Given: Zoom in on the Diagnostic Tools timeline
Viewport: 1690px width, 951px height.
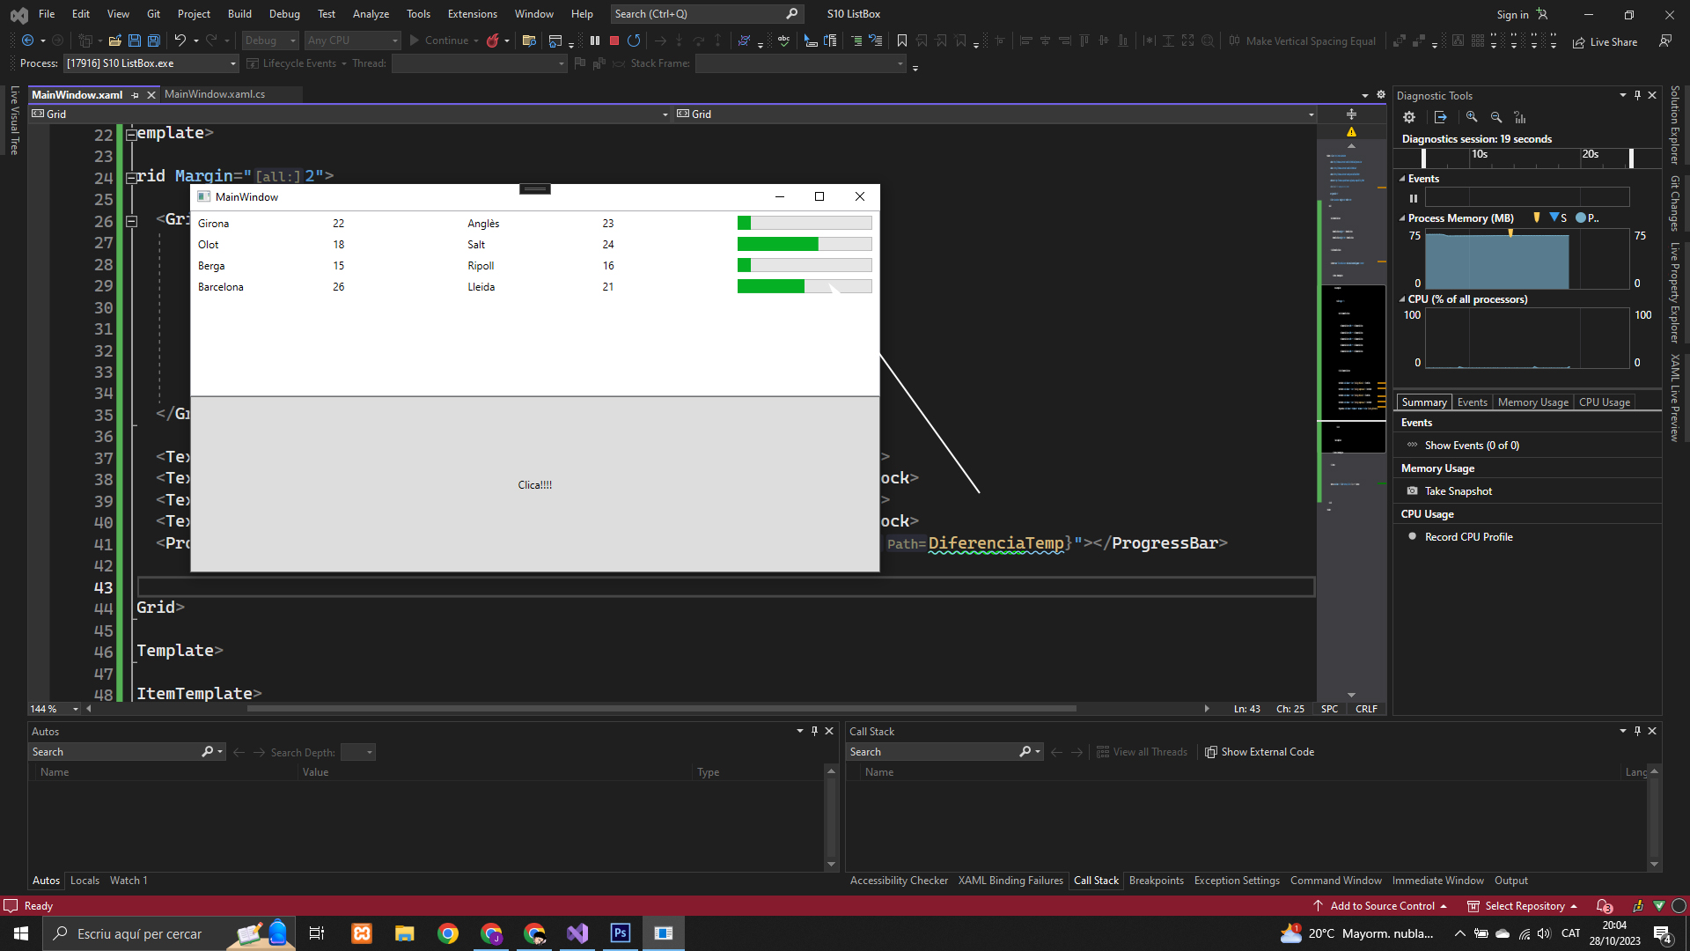Looking at the screenshot, I should pos(1472,117).
